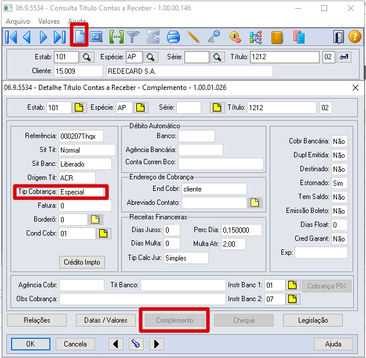The image size is (366, 358).
Task: Open the Arquivo menu
Action: (18, 21)
